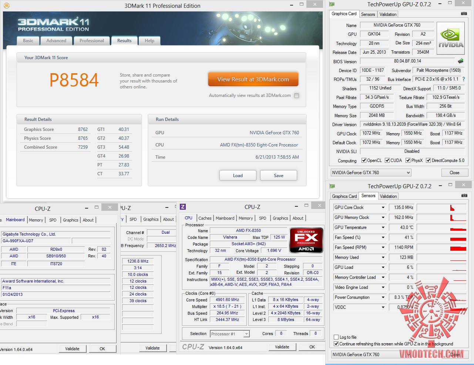Expand the GPU Temperature sensor dropdown
Image resolution: width=474 pixels, height=365 pixels.
click(383, 228)
